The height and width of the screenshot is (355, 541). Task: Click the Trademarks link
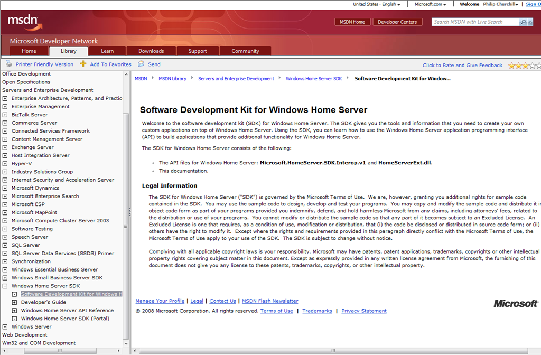point(317,311)
